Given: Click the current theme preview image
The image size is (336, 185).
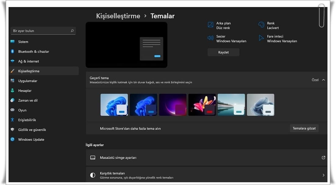Looking at the screenshot, I should [x=127, y=45].
